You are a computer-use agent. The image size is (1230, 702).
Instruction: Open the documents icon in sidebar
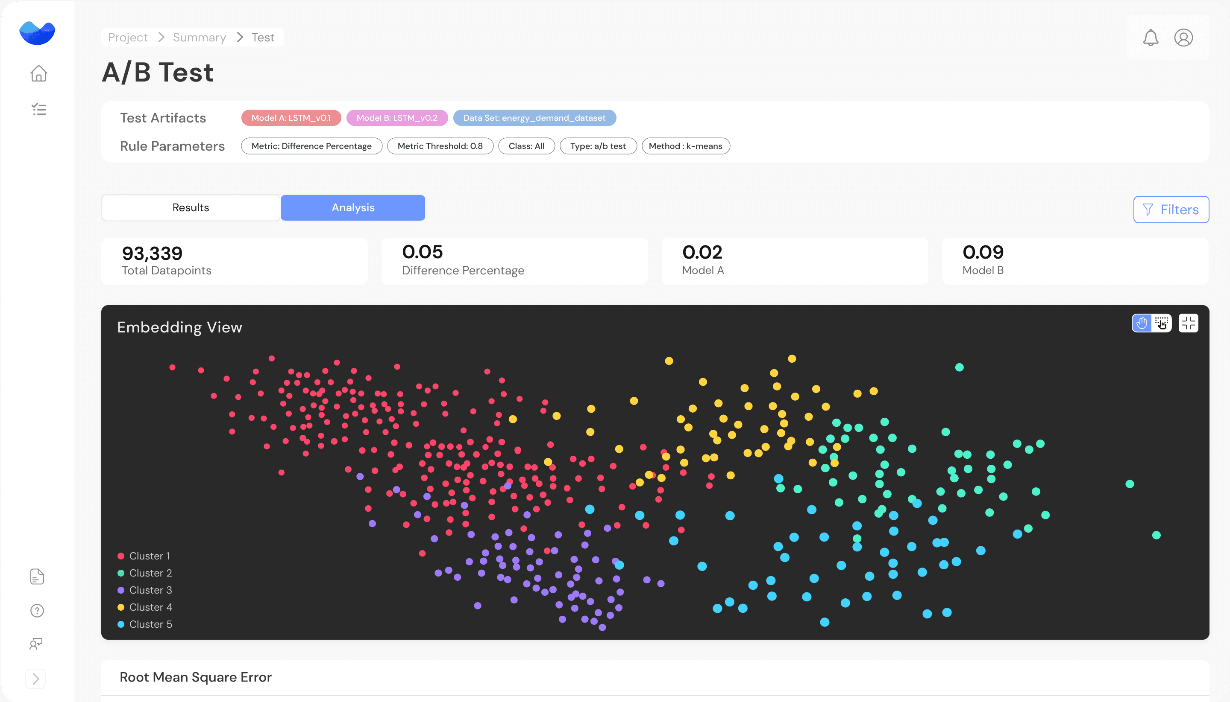click(37, 576)
